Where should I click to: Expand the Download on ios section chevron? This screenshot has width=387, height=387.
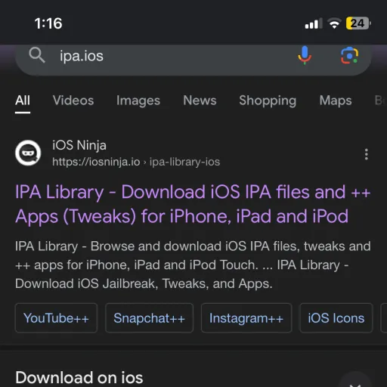(355, 382)
